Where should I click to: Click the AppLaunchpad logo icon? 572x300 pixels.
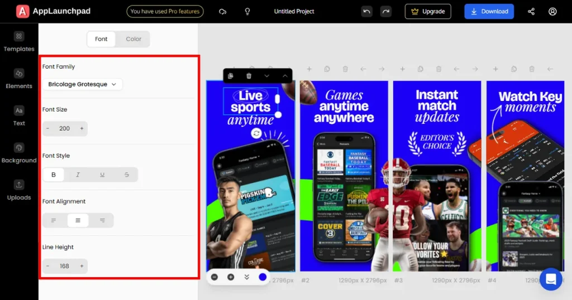(x=22, y=11)
